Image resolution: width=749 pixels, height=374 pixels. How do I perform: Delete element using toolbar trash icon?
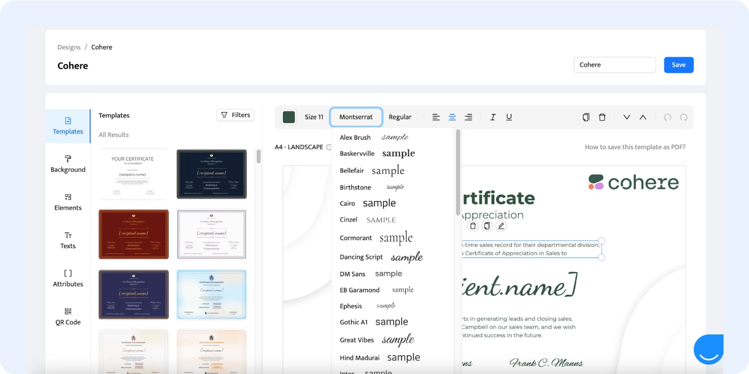click(602, 117)
